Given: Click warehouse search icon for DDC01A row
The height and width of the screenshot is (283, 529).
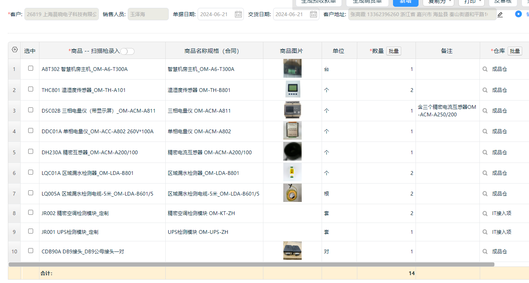Looking at the screenshot, I should pos(485,131).
